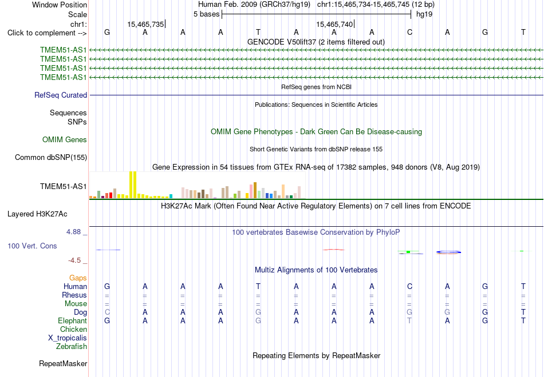Click the Rhesus species label
The height and width of the screenshot is (377, 544).
tap(74, 295)
